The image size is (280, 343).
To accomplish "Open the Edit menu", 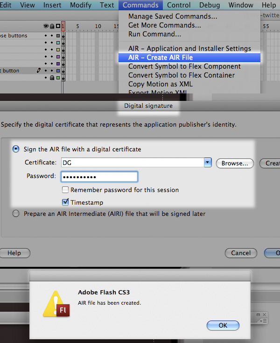I will coord(6,5).
